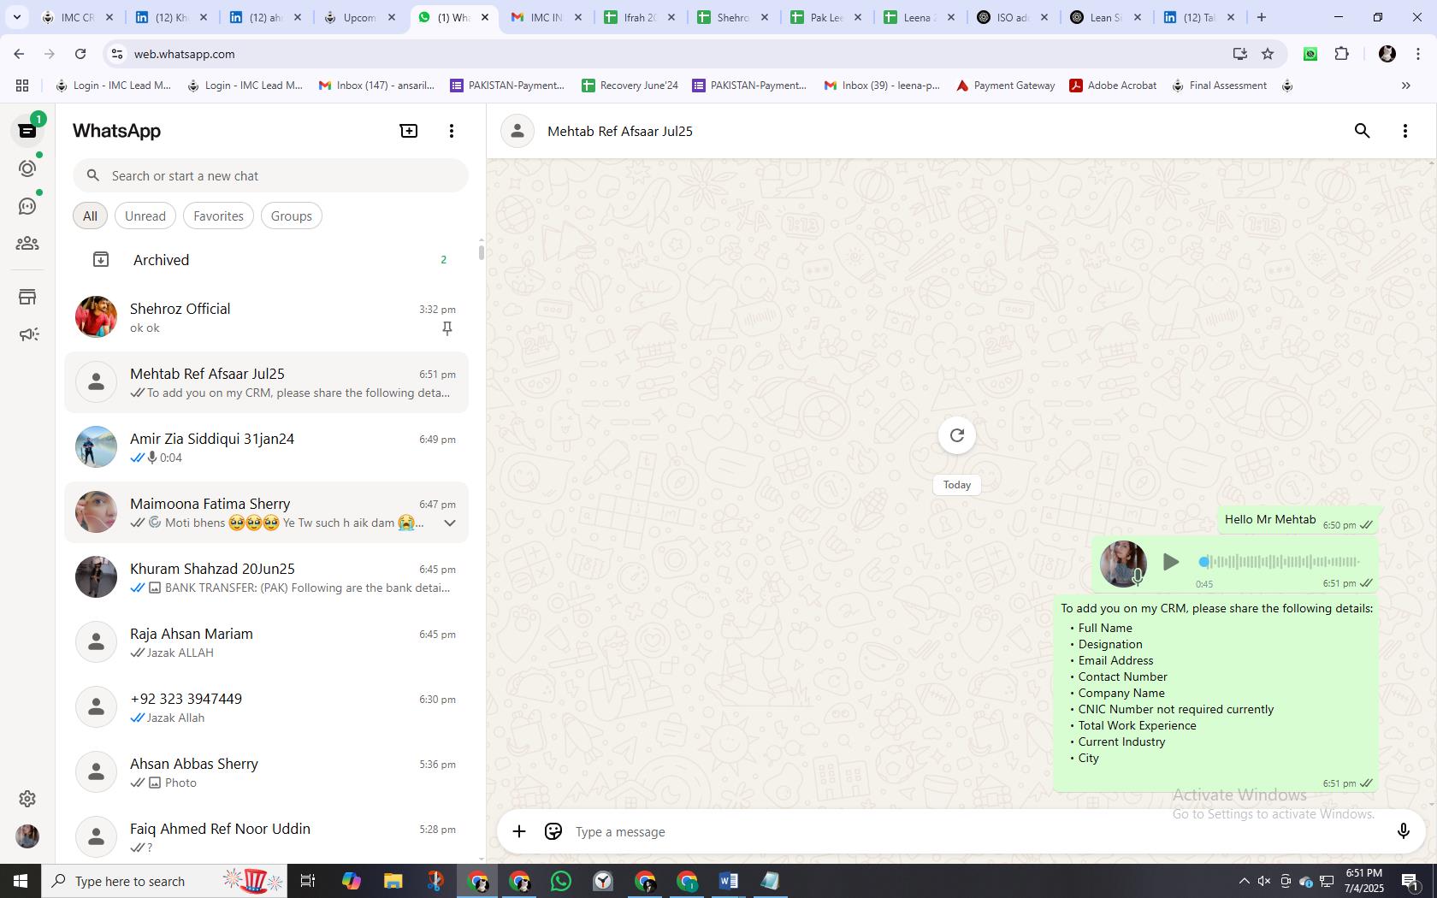Close the WhatsApp browser tab

(x=484, y=17)
